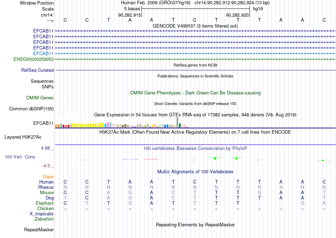Viewport: 336px width, 238px height.
Task: Click the ---> strand direction arrow
Action: coord(50,21)
